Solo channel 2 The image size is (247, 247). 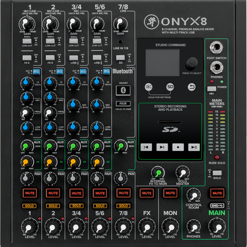coord(53,206)
